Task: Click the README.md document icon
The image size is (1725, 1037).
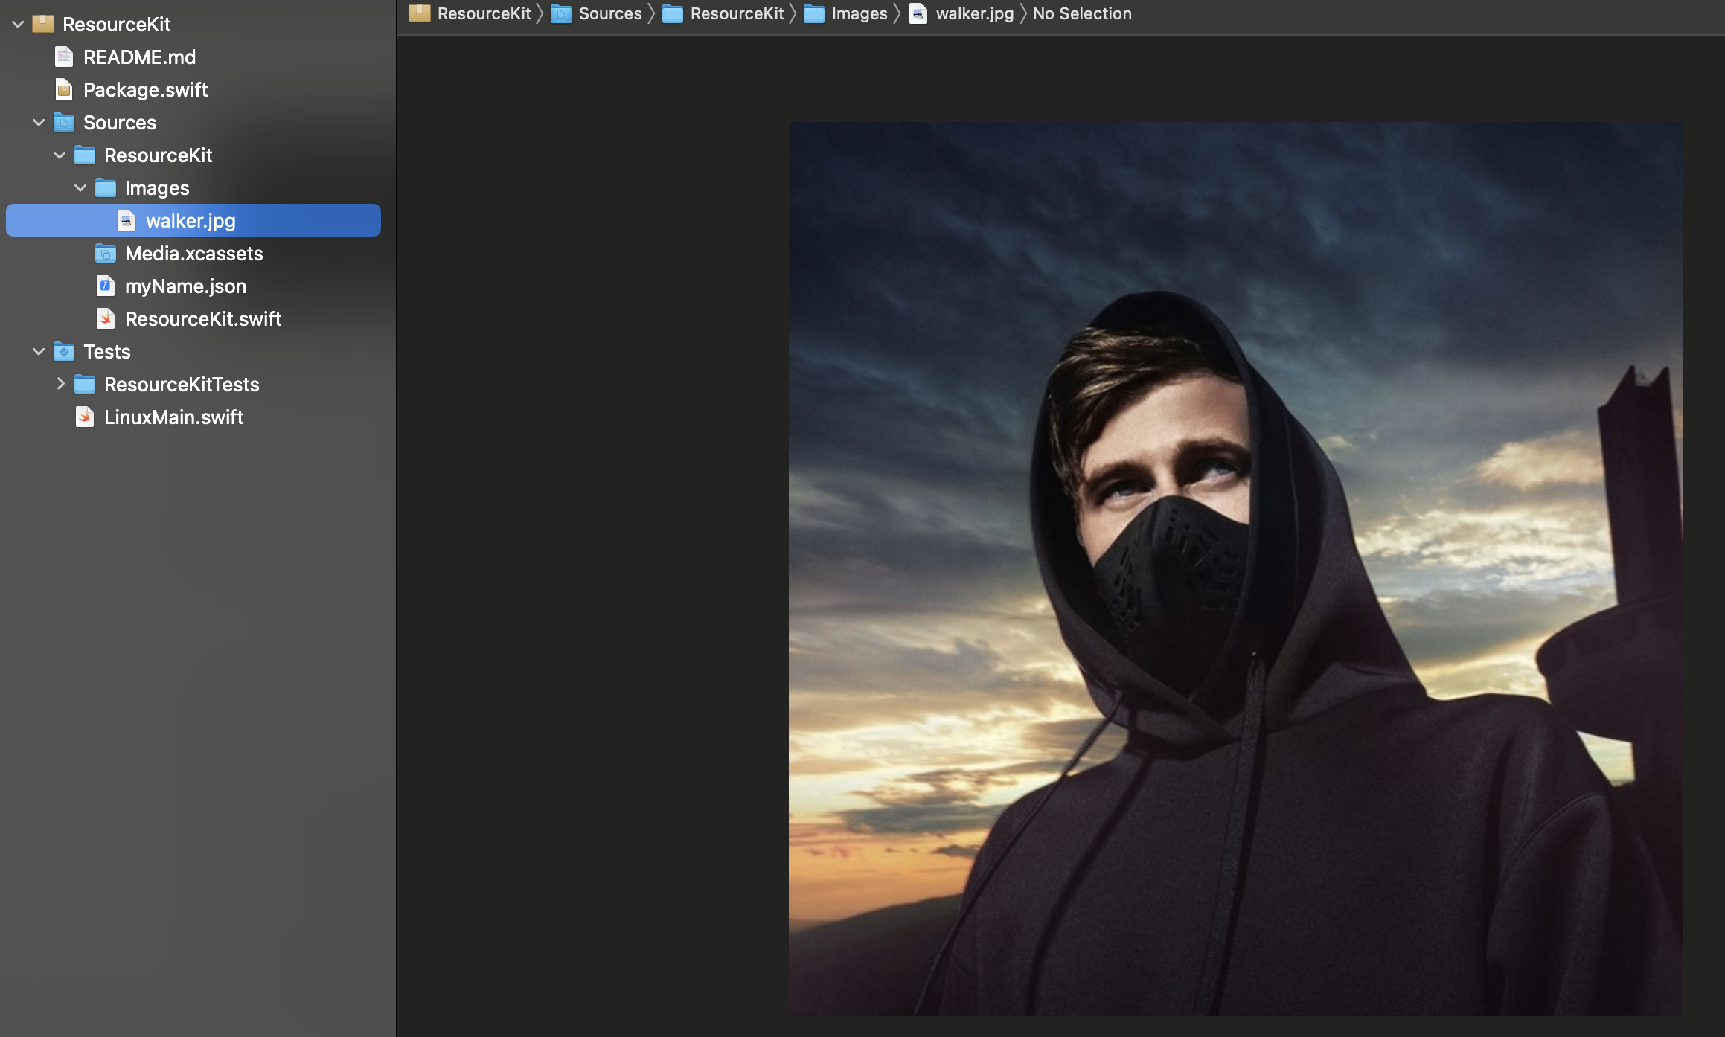Action: [64, 57]
